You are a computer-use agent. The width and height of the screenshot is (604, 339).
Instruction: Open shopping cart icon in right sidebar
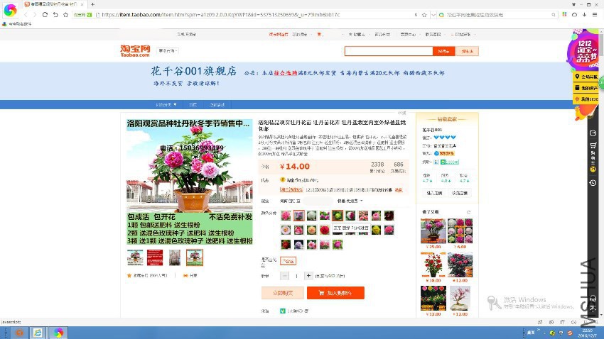(593, 145)
